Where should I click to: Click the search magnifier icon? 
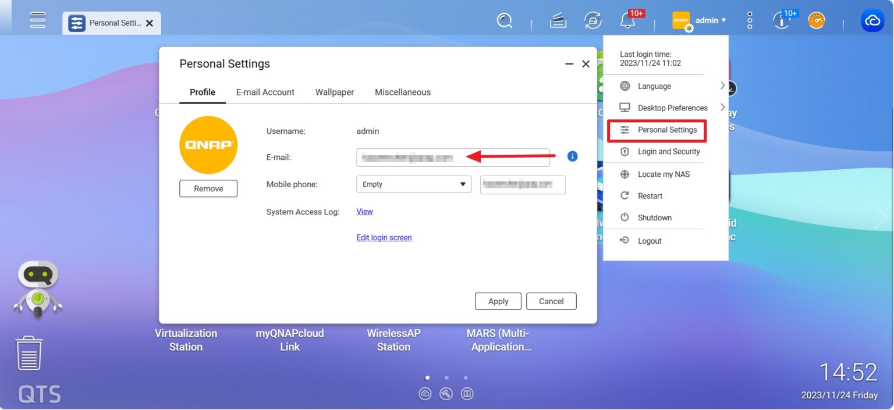pos(505,21)
